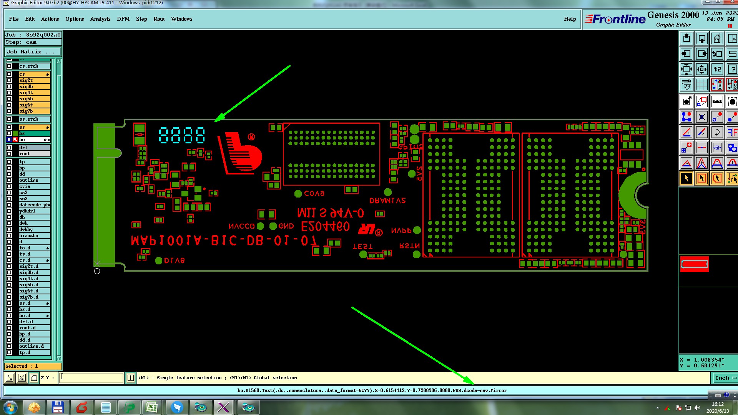Screen dimensions: 738x415
Task: Click the Home view icon
Action: tap(717, 39)
